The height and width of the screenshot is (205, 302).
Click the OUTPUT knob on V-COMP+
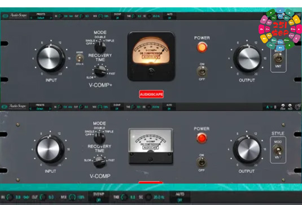(x=247, y=58)
